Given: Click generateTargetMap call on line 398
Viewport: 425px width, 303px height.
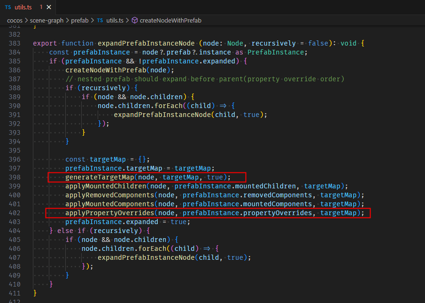Looking at the screenshot, I should pos(100,177).
